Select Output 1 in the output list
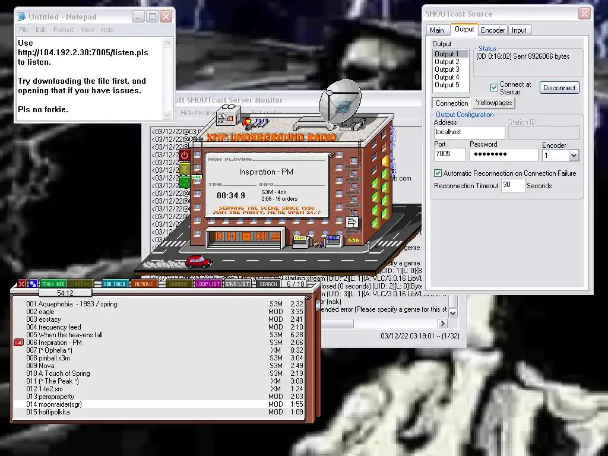The height and width of the screenshot is (456, 608). click(x=451, y=54)
